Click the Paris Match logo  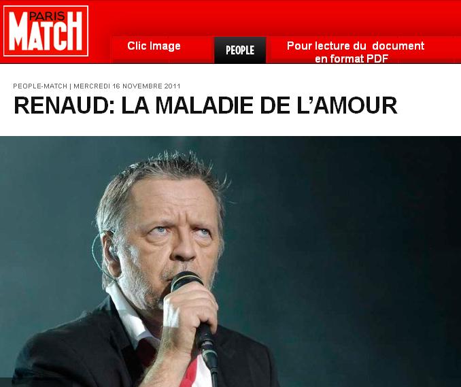pos(46,31)
